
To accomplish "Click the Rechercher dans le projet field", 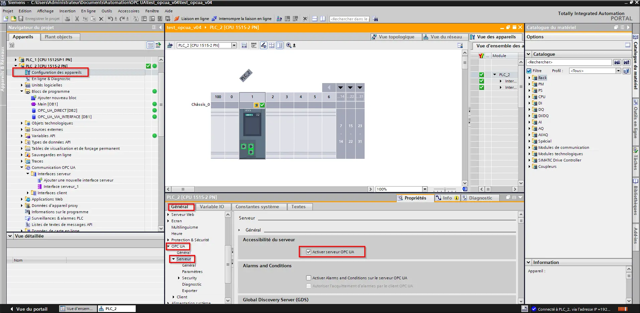I will pos(349,19).
